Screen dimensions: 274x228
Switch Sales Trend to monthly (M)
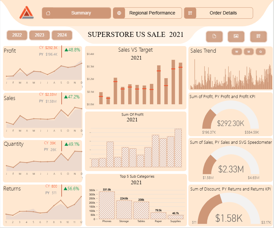pos(249,52)
